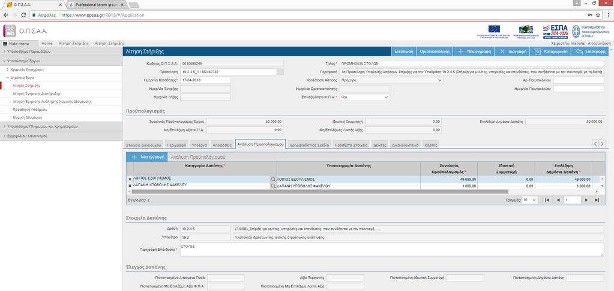Click Νέα εγγραφή in the blue header toolbar
614x291 pixels.
pyautogui.click(x=474, y=51)
